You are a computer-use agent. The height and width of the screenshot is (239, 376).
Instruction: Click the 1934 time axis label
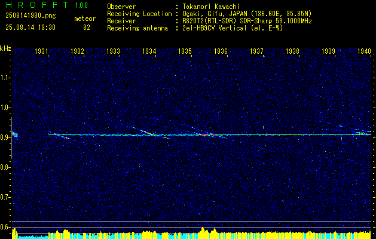pos(149,51)
